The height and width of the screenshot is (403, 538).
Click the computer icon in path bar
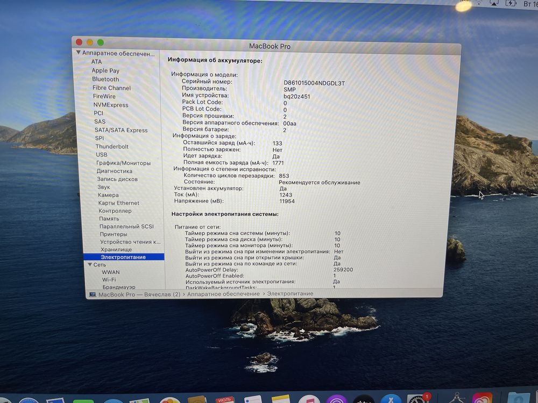point(93,294)
